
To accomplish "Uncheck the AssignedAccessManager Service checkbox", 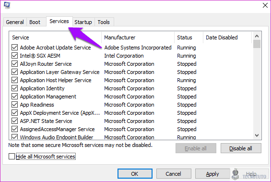I will coord(14,129).
